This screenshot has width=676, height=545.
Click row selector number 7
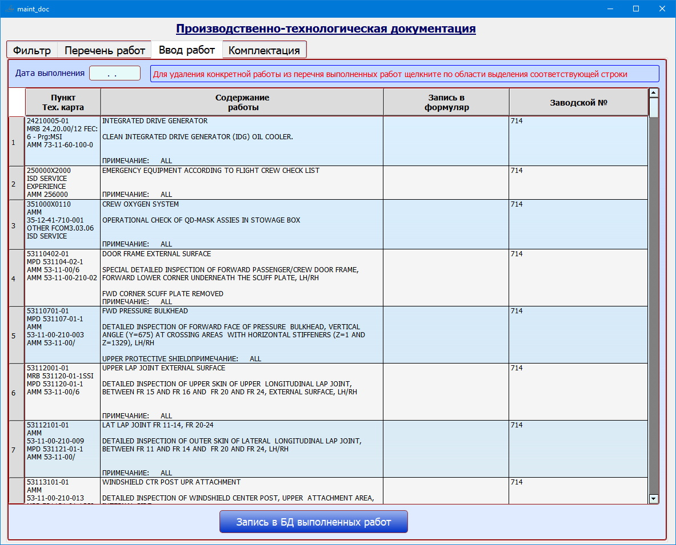[x=17, y=449]
